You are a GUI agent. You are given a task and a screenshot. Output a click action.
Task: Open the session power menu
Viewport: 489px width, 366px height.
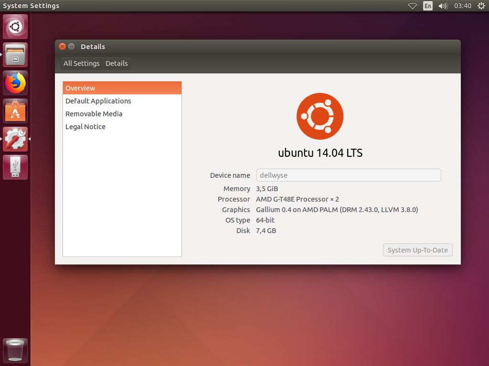point(481,6)
